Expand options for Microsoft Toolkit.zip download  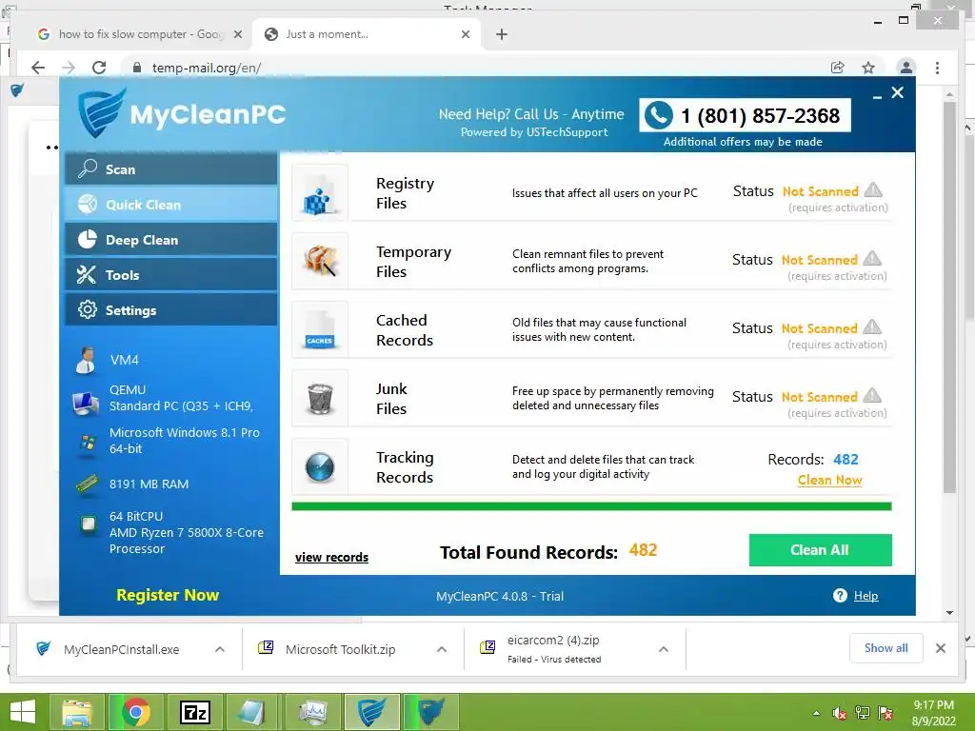click(442, 649)
